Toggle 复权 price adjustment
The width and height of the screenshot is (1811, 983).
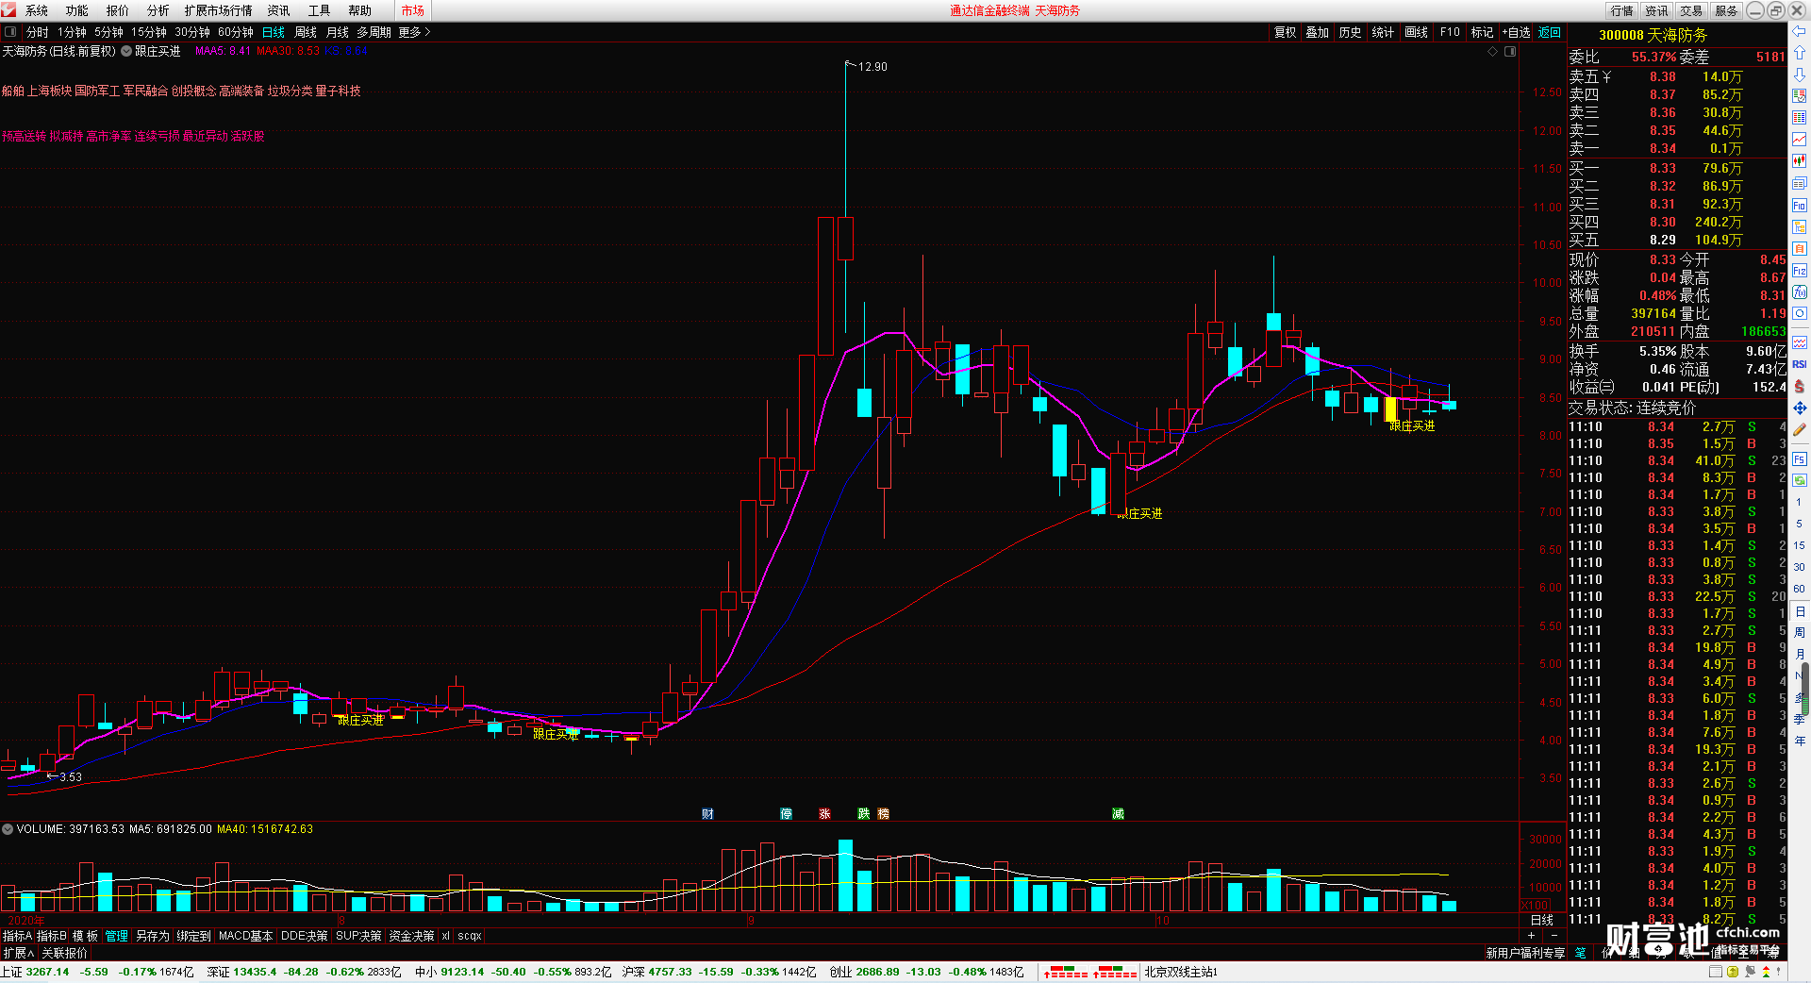1285,32
